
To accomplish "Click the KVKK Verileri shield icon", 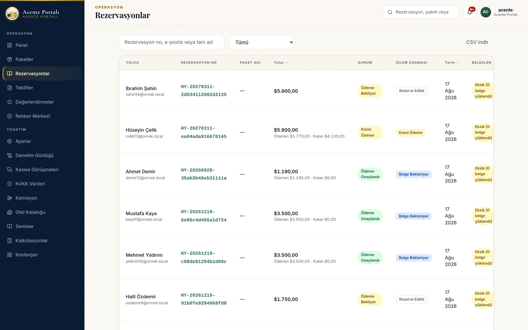I will pos(10,184).
